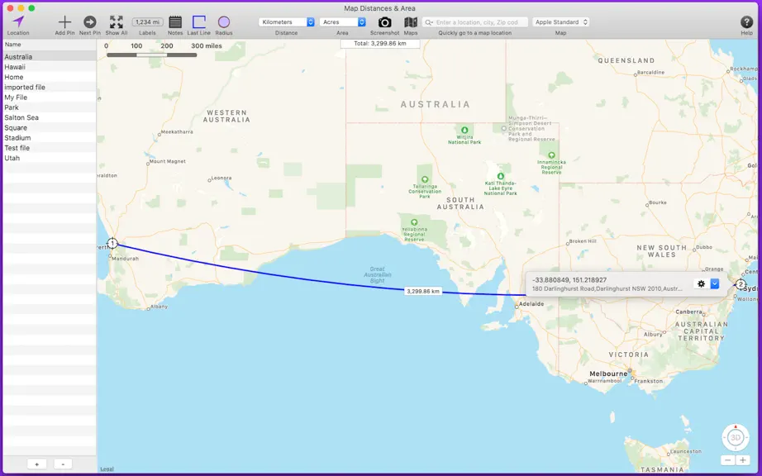This screenshot has width=762, height=476.
Task: Select My File in the list
Action: pos(50,98)
